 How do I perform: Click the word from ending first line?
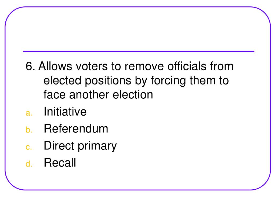[x=222, y=66]
